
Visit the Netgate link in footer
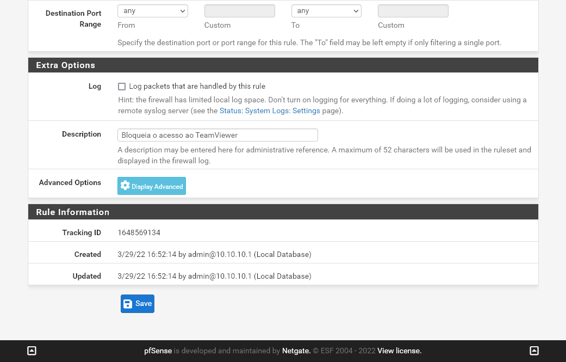[296, 351]
